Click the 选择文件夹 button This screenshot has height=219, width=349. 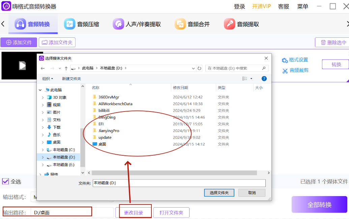[219, 192]
